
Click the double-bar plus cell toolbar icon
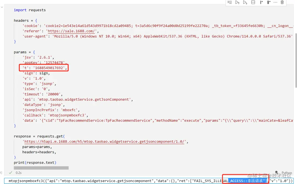[x=269, y=2]
